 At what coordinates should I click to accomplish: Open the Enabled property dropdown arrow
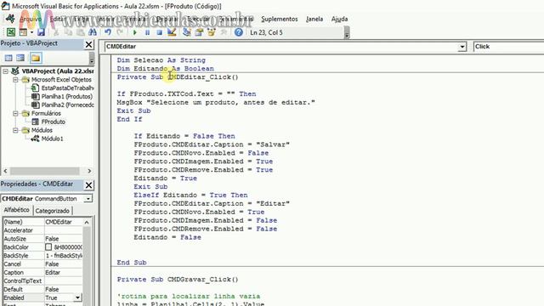pyautogui.click(x=77, y=297)
